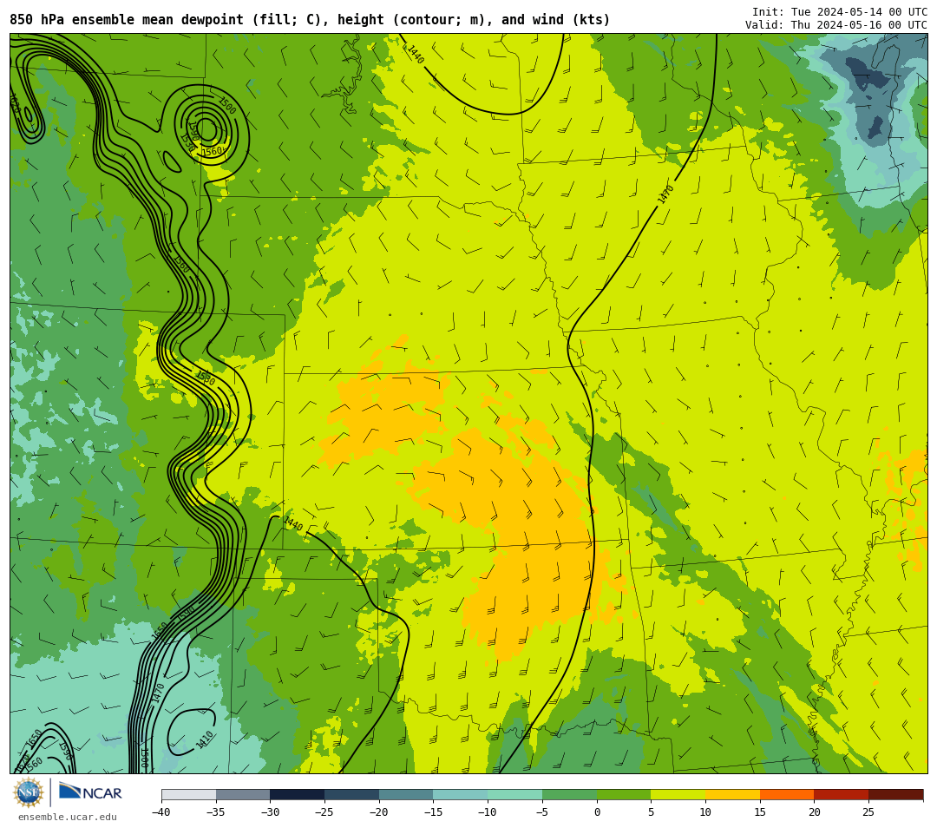Click the -30 colorbar tick label
Viewport: 937px width, 828px height.
(270, 812)
